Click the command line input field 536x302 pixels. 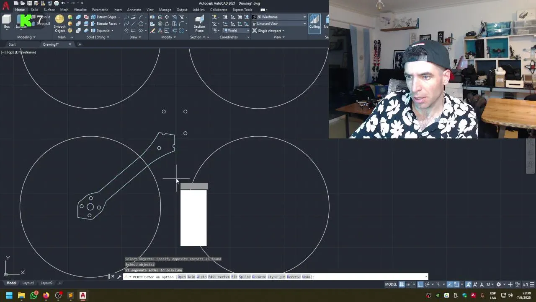tap(276, 277)
